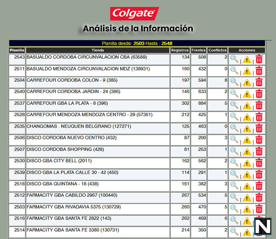Delete planilla 2540 row
This screenshot has height=239, width=276.
pyautogui.click(x=259, y=93)
